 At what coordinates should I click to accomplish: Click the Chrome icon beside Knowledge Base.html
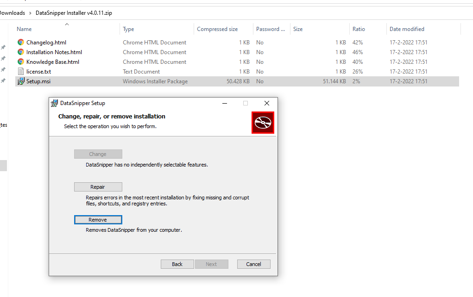(x=20, y=62)
